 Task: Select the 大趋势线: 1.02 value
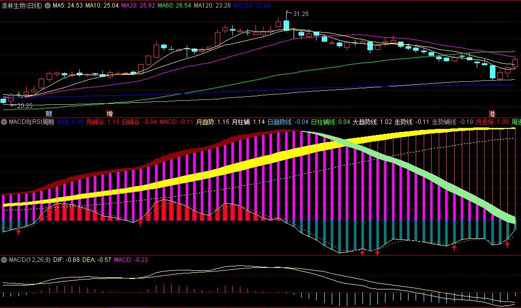pyautogui.click(x=372, y=122)
